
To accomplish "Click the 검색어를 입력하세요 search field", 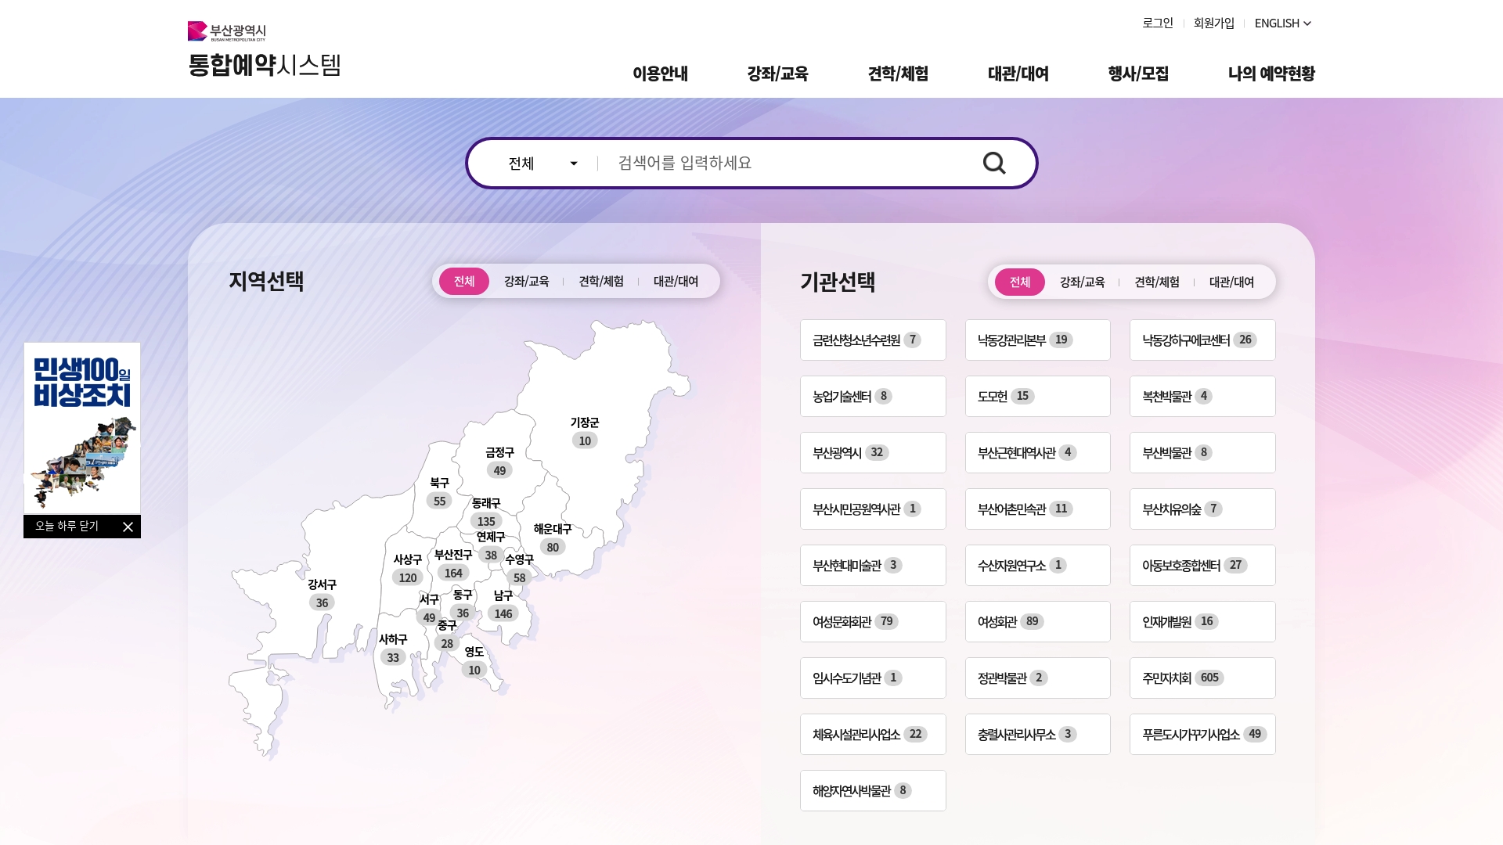I will click(791, 163).
